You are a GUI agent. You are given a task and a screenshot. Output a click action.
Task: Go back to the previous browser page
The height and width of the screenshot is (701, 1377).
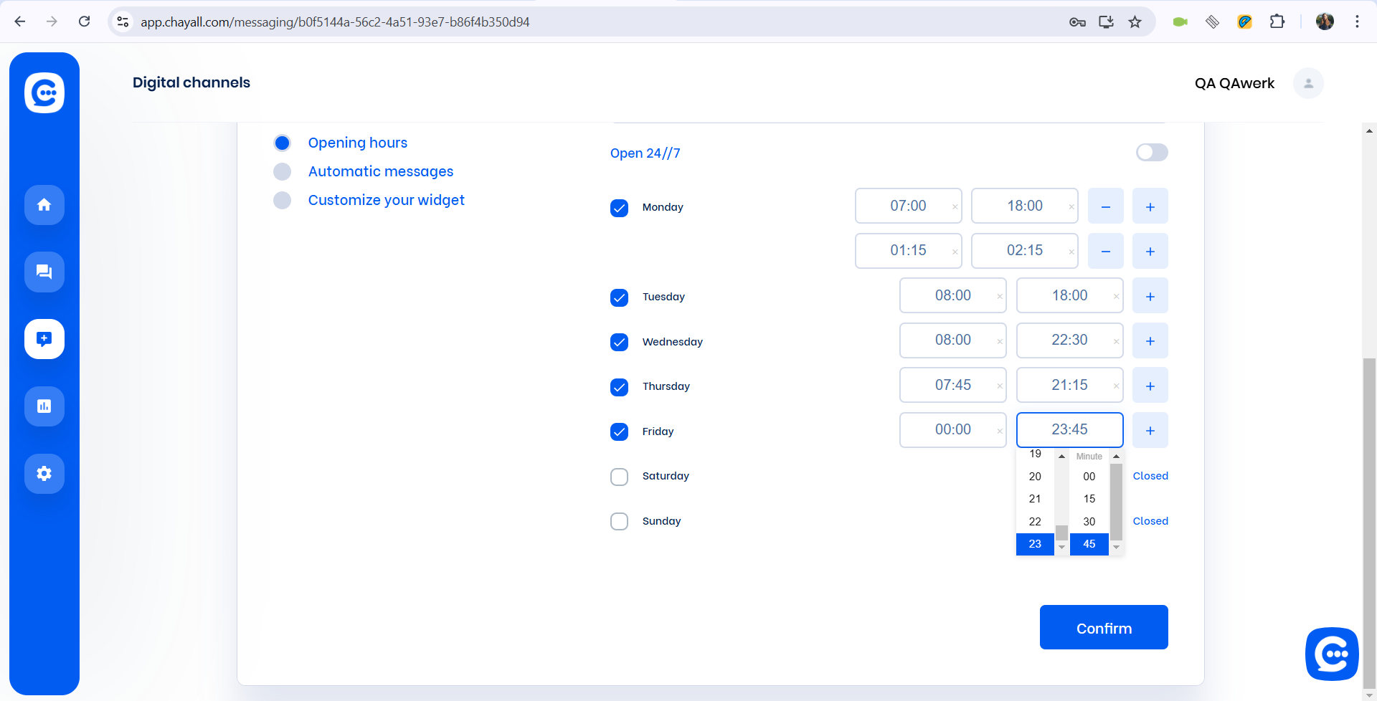pyautogui.click(x=20, y=22)
